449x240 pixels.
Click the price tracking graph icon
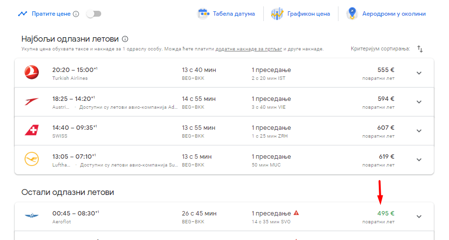pyautogui.click(x=23, y=14)
